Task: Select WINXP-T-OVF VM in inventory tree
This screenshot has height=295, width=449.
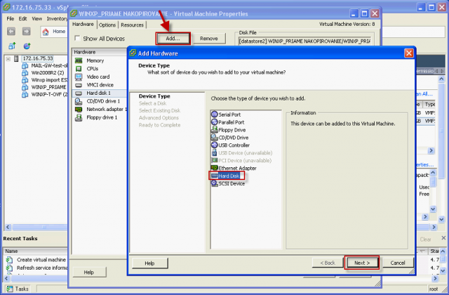Action: (x=49, y=94)
